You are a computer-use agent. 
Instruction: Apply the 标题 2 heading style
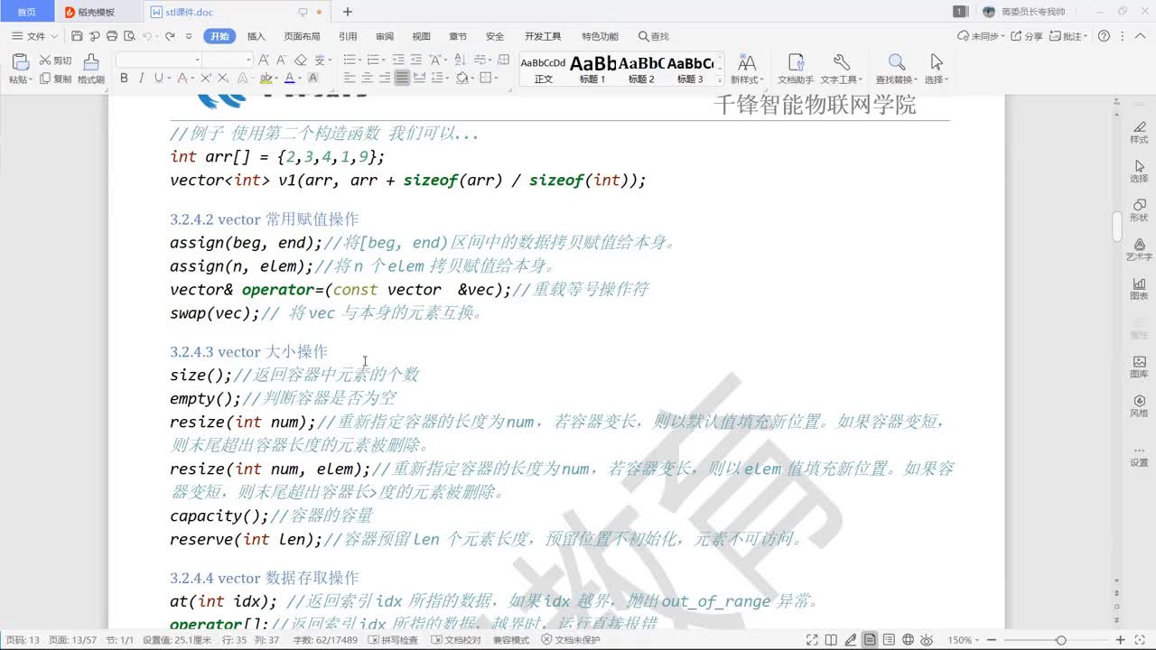click(641, 70)
